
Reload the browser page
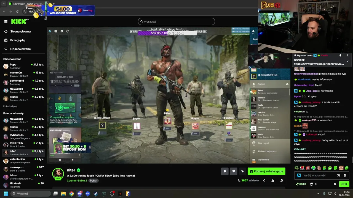tap(17, 12)
